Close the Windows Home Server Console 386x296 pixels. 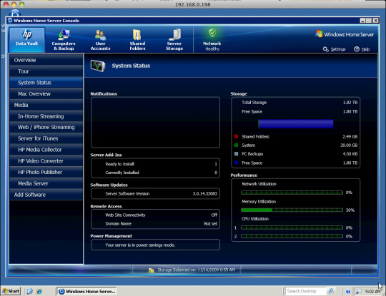(375, 21)
